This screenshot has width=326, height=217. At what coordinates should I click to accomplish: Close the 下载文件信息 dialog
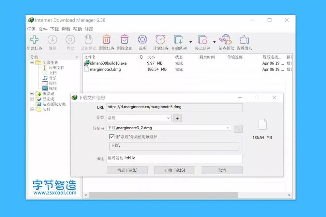(x=274, y=98)
